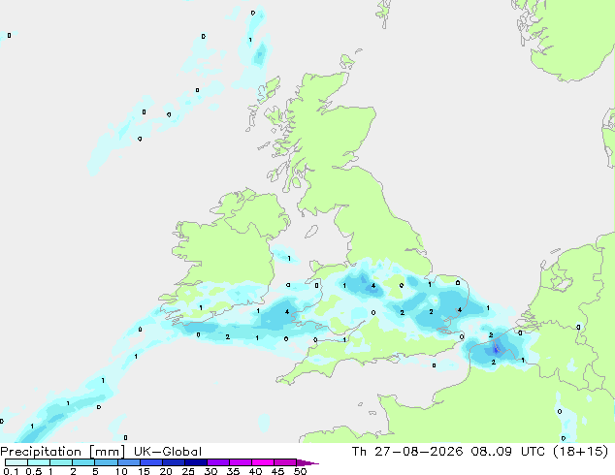Screen dimensions: 615x475
Task: Pick the 30–35 mm legend color swatch
Action: pyautogui.click(x=218, y=462)
